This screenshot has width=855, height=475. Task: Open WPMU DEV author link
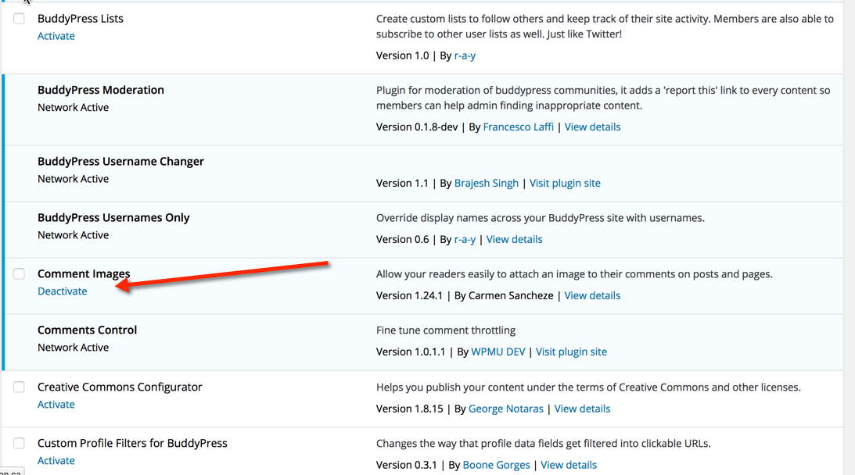498,352
